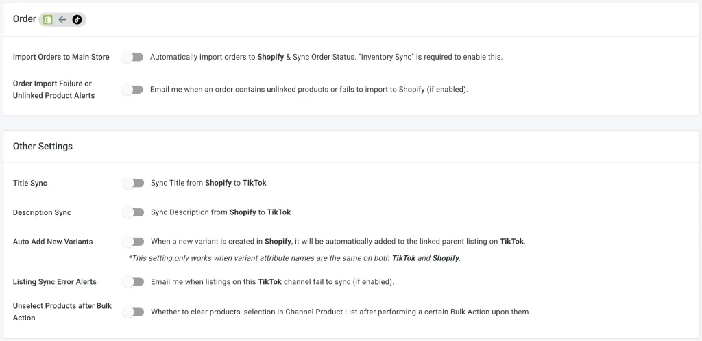Click the italic variant attribute names note
The height and width of the screenshot is (341, 702).
click(x=295, y=258)
